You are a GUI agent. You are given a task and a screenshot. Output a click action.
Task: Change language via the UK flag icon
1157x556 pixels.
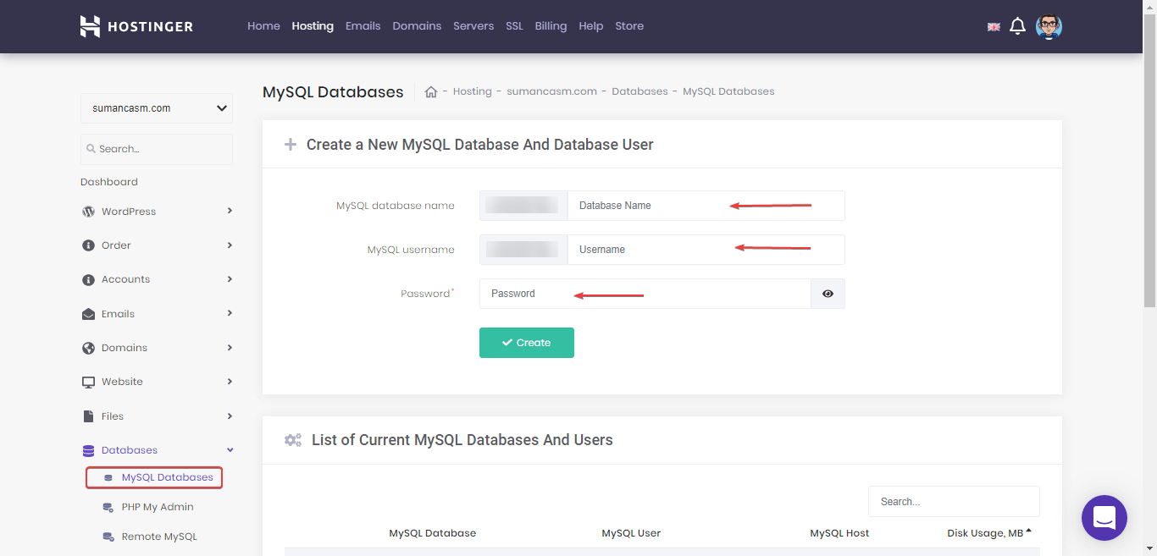994,27
